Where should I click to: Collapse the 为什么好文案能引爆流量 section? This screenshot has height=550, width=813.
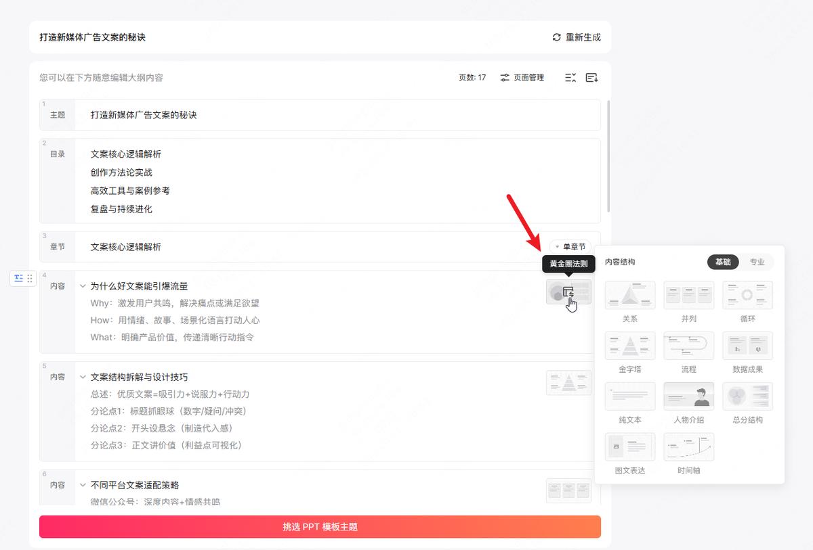pos(83,286)
